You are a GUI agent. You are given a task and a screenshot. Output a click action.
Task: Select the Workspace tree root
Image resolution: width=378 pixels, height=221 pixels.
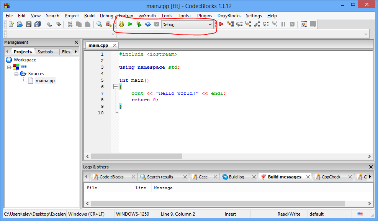[x=25, y=59]
